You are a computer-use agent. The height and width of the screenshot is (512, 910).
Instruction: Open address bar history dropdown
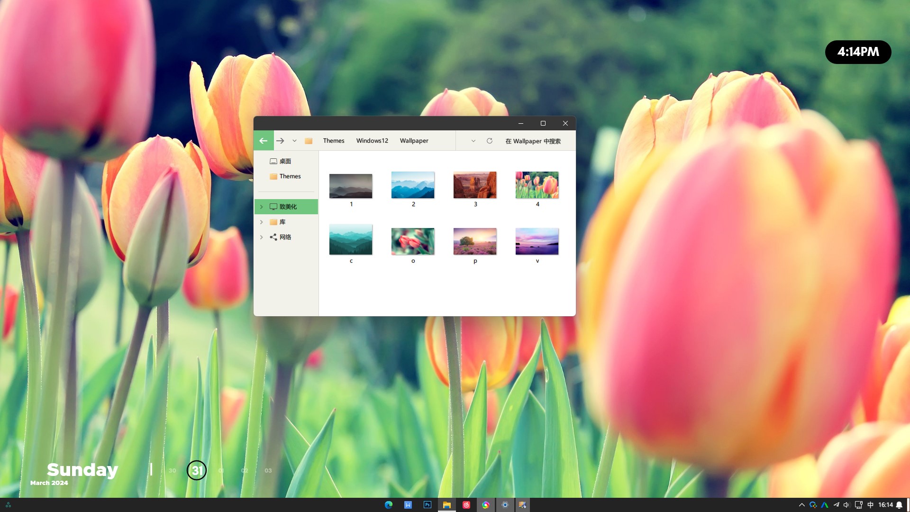[x=473, y=141]
